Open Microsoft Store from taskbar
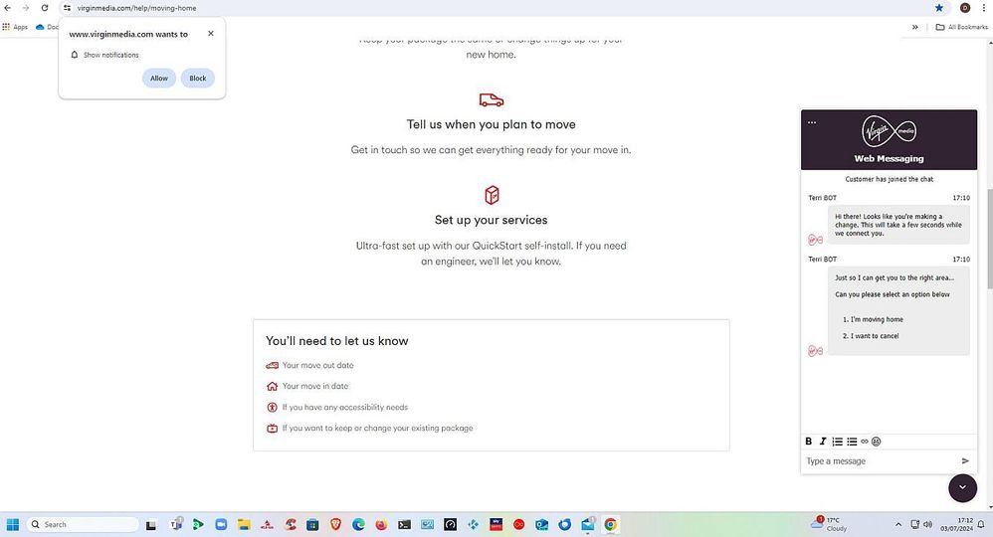This screenshot has width=993, height=537. click(x=312, y=524)
